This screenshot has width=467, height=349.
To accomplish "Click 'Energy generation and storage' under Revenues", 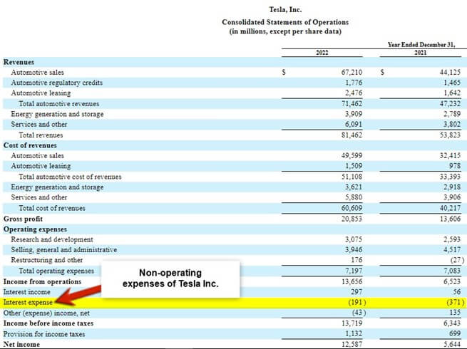I will (58, 114).
